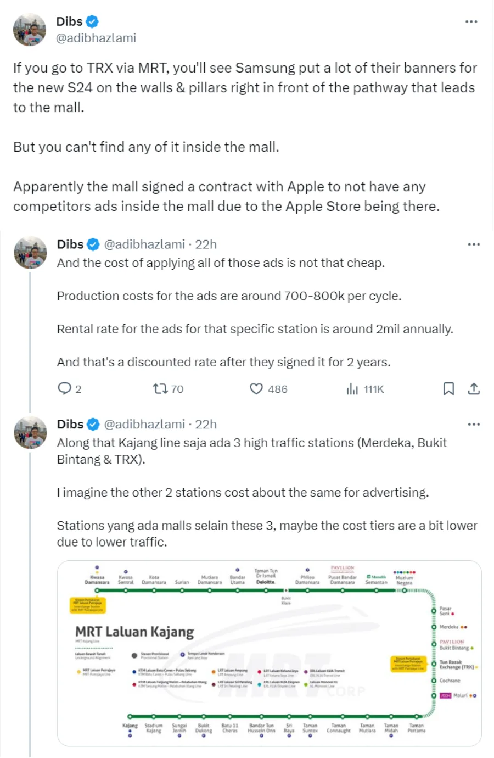View analytics showing 111K views
Image resolution: width=494 pixels, height=758 pixels.
[x=352, y=389]
